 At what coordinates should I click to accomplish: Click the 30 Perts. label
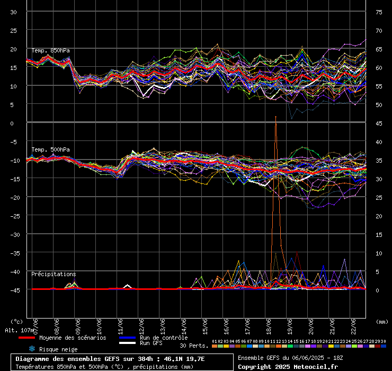[x=194, y=346]
